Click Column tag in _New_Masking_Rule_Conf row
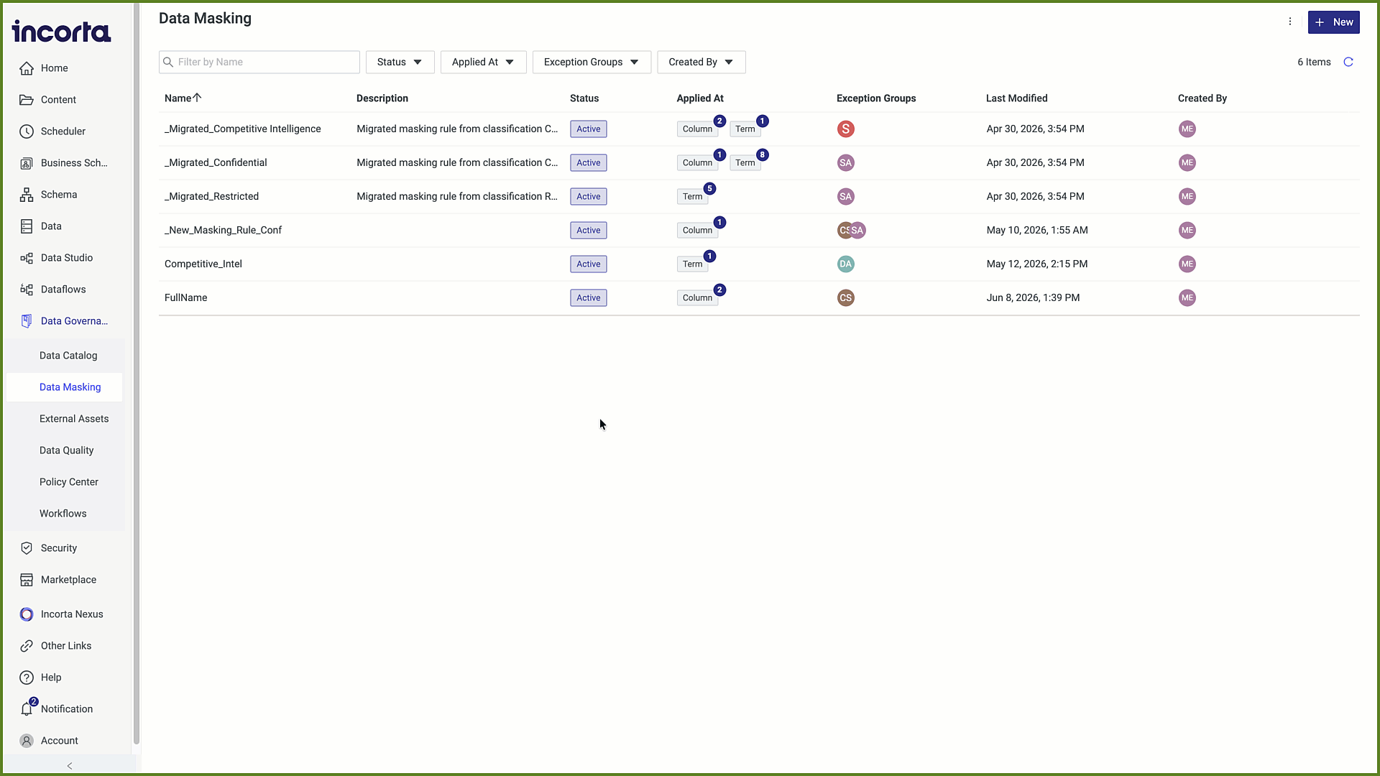This screenshot has width=1380, height=776. pyautogui.click(x=697, y=231)
